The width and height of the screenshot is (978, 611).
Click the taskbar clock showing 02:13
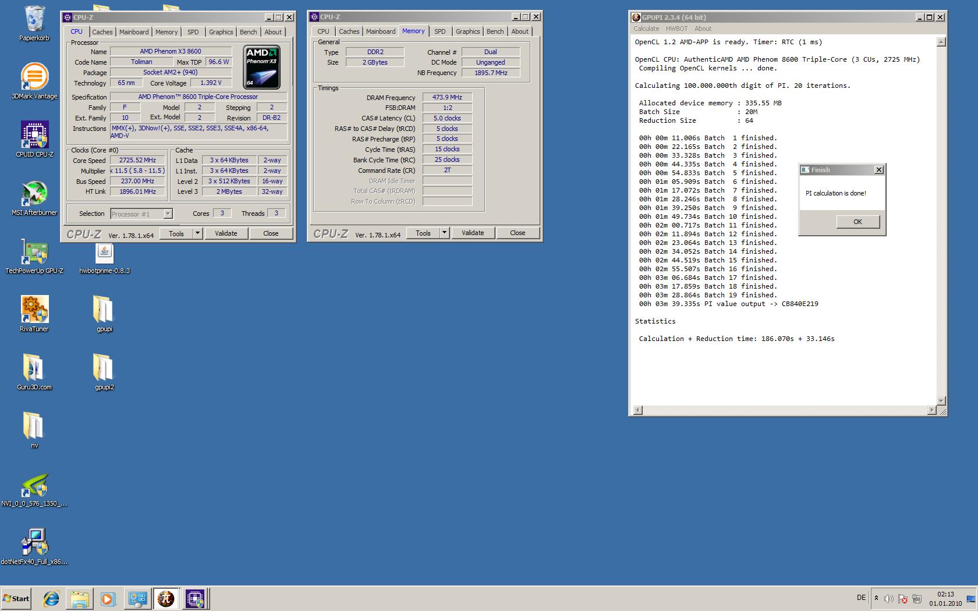(x=945, y=599)
